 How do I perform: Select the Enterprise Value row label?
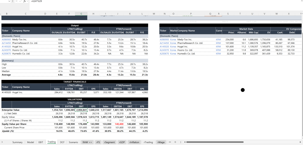[11, 110]
